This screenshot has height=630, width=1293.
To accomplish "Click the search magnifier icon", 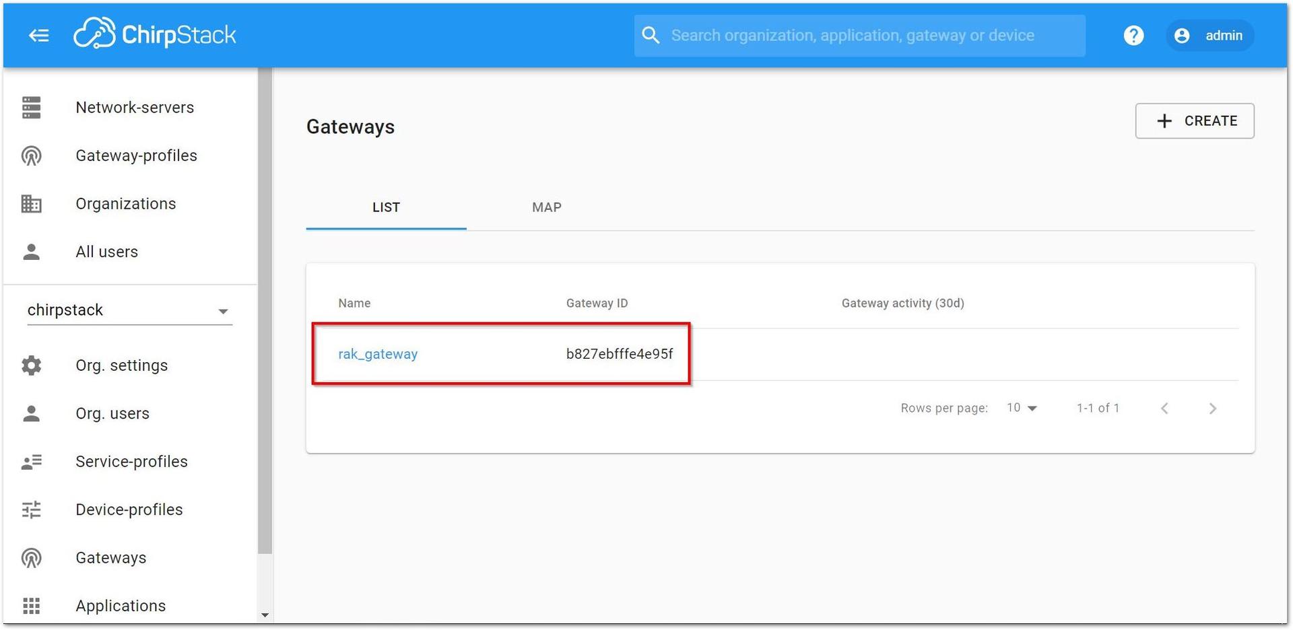I will [651, 35].
